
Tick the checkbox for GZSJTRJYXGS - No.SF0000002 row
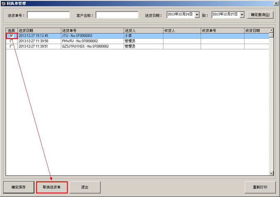[12, 46]
